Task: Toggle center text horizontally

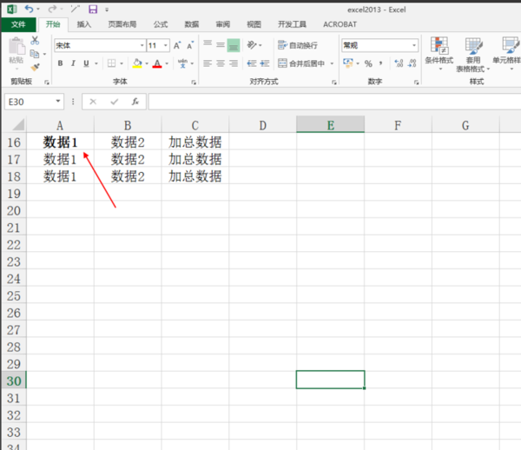Action: coord(221,63)
